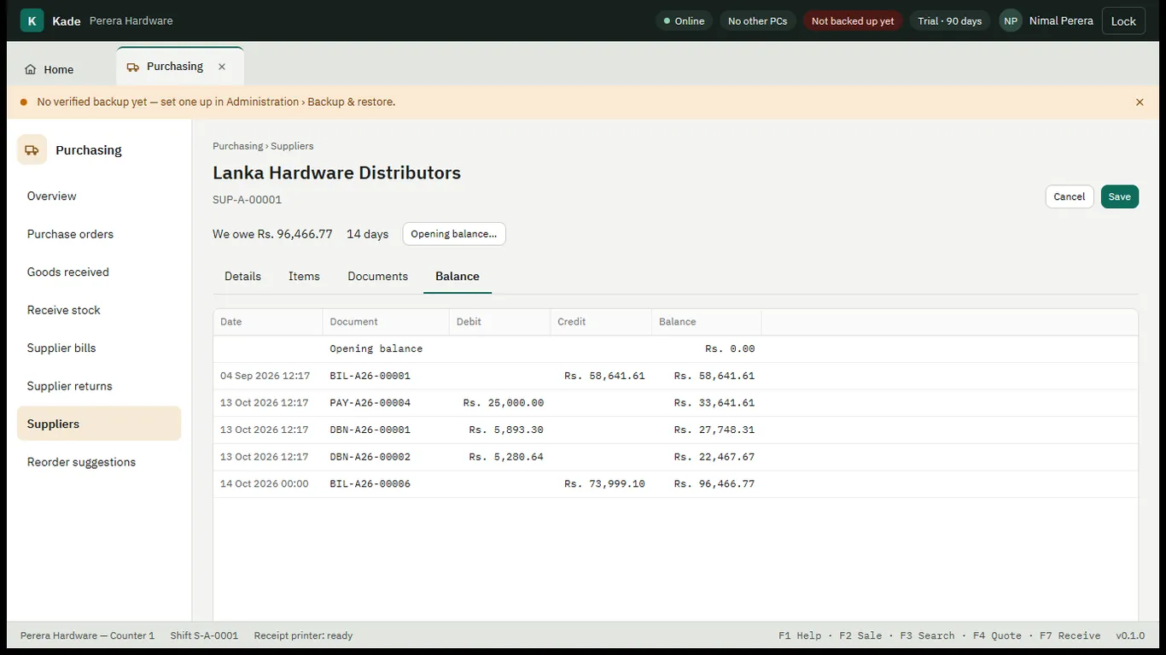Click the Lock button
1166x655 pixels.
(1123, 20)
